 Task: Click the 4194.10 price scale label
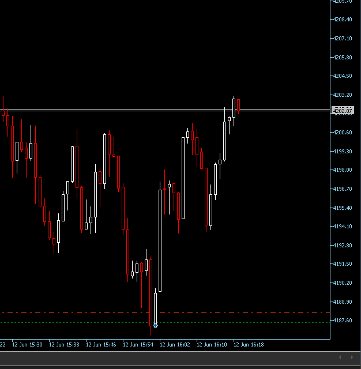[x=343, y=227]
